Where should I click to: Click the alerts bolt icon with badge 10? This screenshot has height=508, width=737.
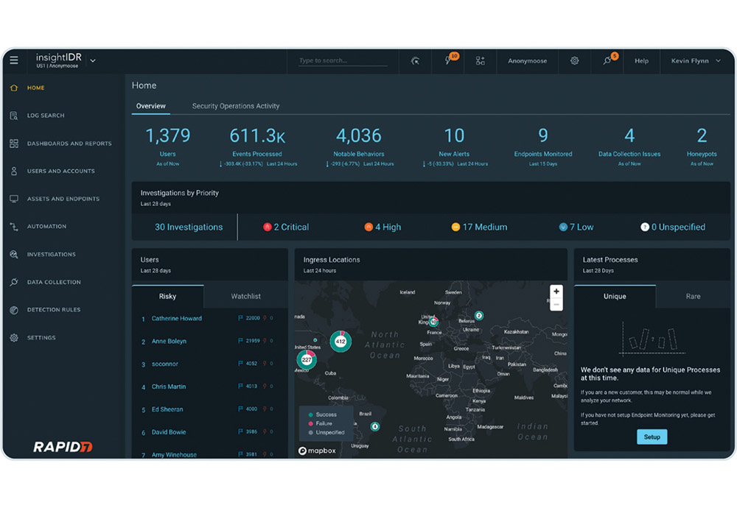click(449, 60)
